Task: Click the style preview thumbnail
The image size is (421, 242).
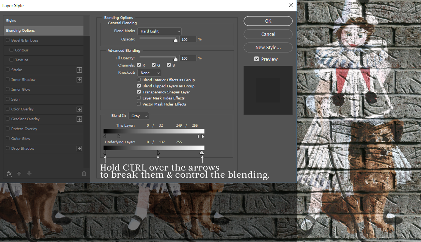Action: 268,90
